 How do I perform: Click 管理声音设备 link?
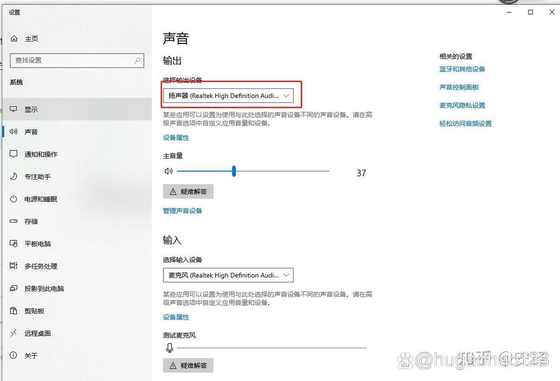pos(183,211)
